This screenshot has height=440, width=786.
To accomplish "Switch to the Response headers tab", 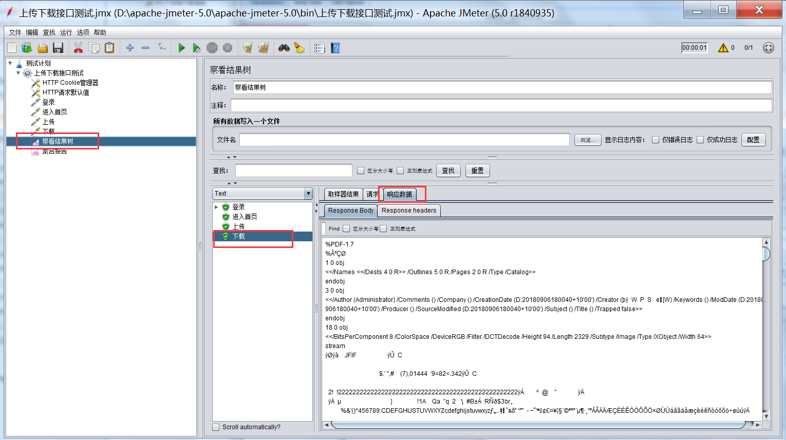I will (x=409, y=211).
